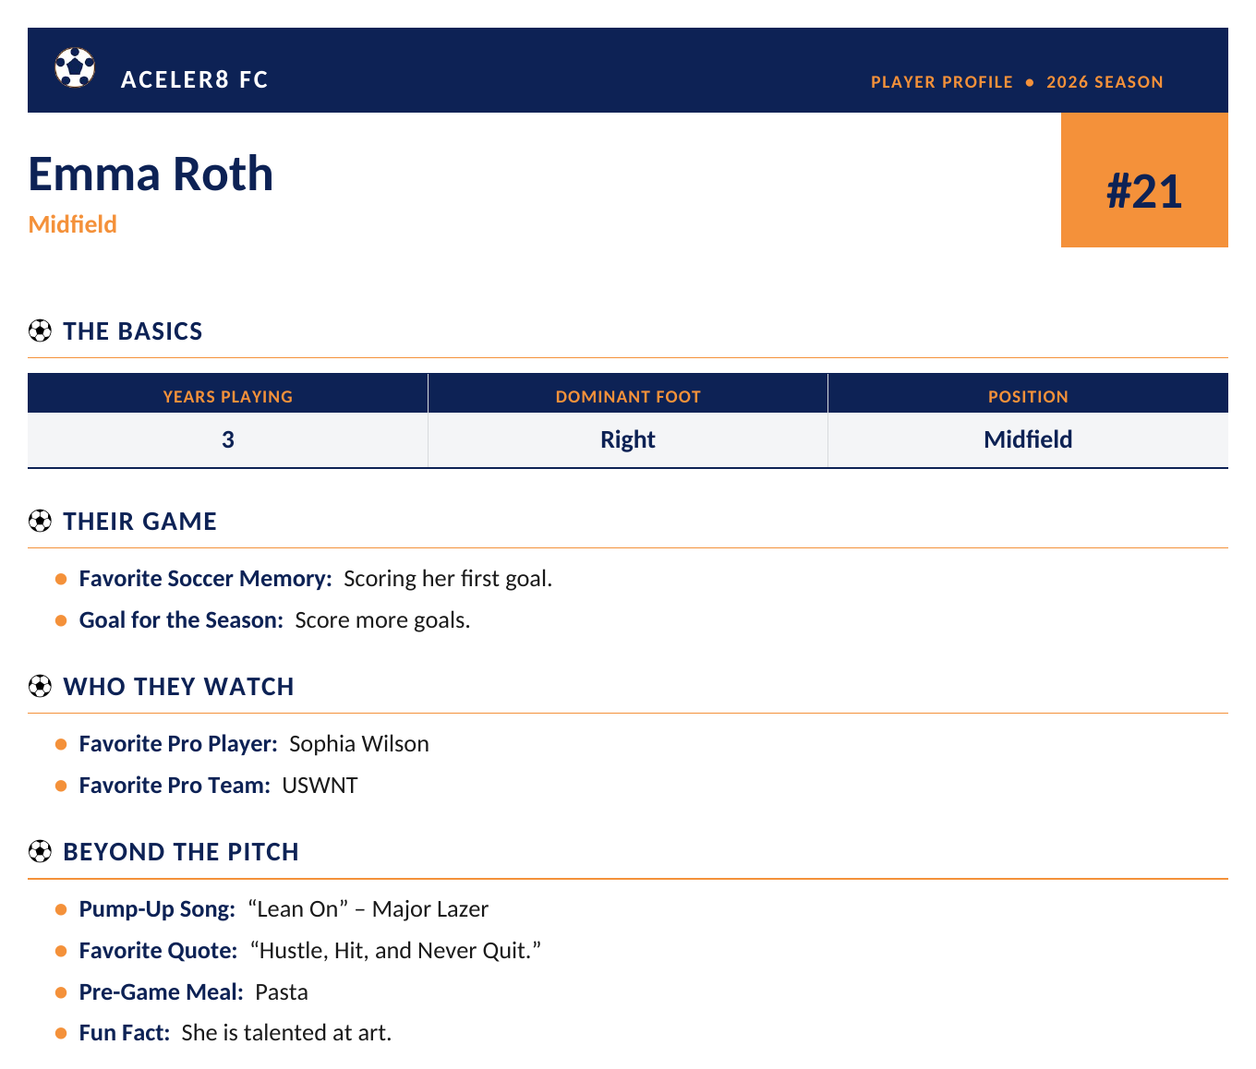Click the soccer ball icon beside Their Game

pyautogui.click(x=40, y=521)
